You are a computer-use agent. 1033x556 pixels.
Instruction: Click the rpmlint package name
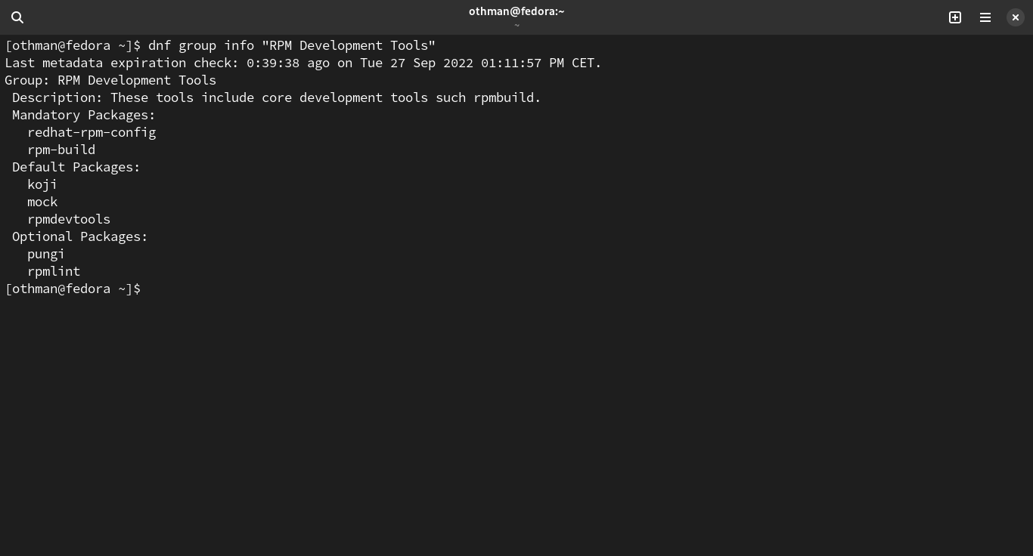tap(54, 271)
